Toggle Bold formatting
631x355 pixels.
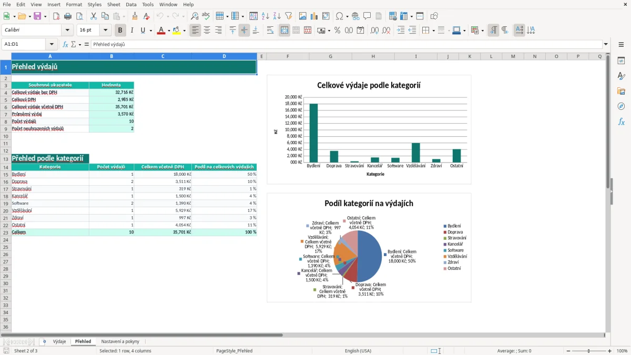click(x=120, y=31)
